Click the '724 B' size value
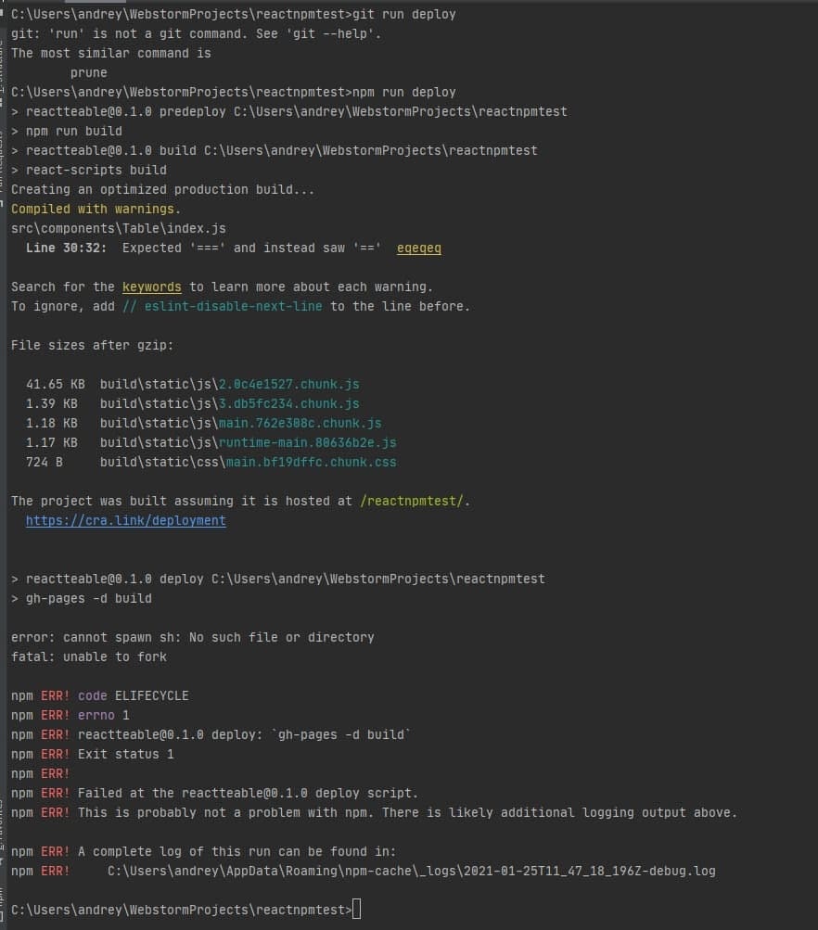The image size is (818, 930). click(44, 462)
